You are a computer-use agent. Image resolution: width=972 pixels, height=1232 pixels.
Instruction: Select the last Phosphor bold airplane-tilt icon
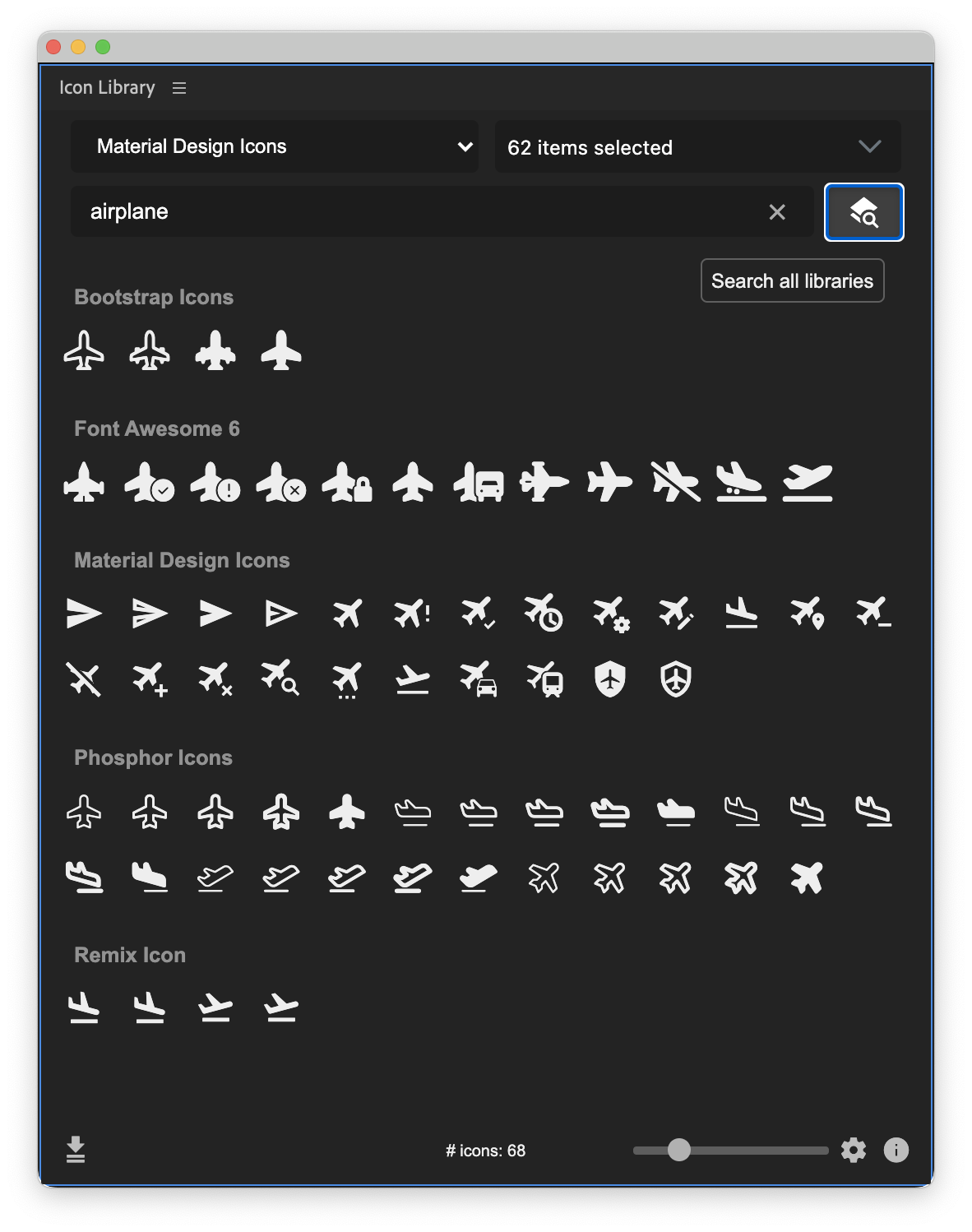point(807,878)
